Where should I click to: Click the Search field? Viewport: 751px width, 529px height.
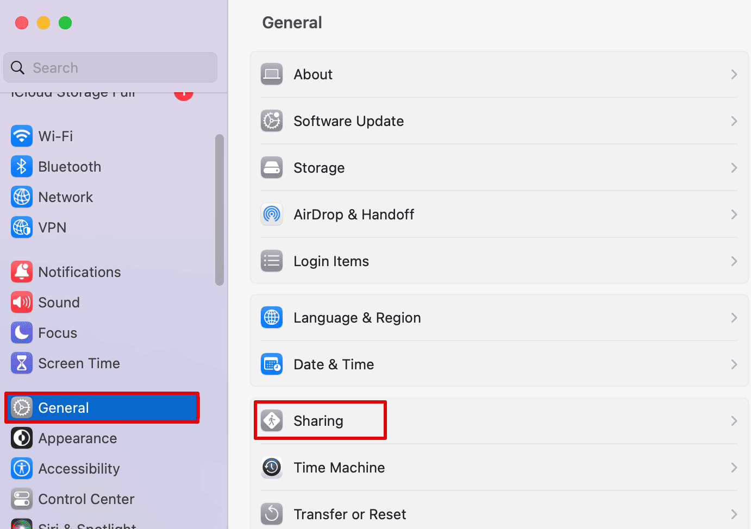pos(110,67)
